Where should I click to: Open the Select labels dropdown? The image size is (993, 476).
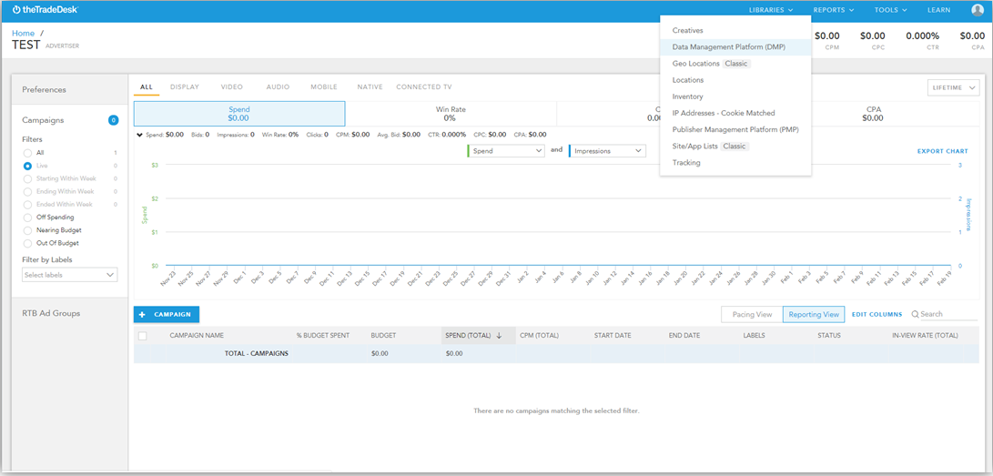click(70, 275)
